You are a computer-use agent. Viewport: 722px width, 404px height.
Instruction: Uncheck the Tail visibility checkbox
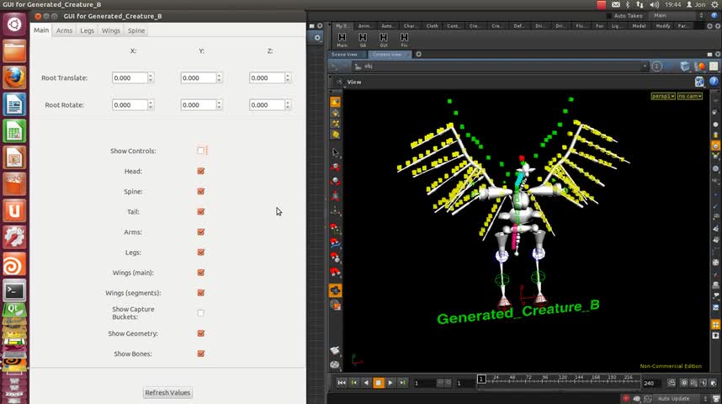click(201, 212)
